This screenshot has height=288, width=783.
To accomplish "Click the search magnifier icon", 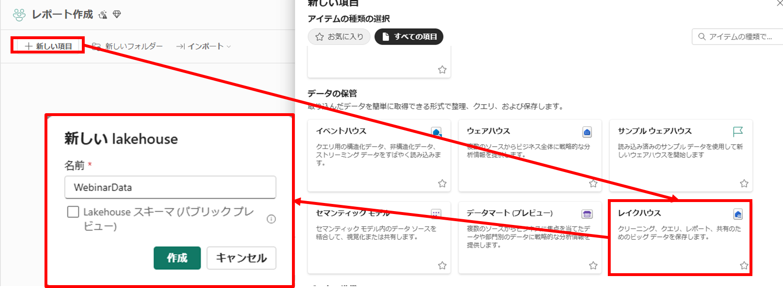I will pyautogui.click(x=702, y=37).
